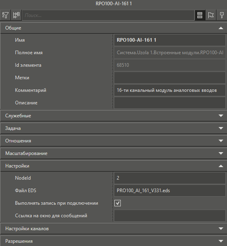Click the Файл EDS value field

click(170, 191)
